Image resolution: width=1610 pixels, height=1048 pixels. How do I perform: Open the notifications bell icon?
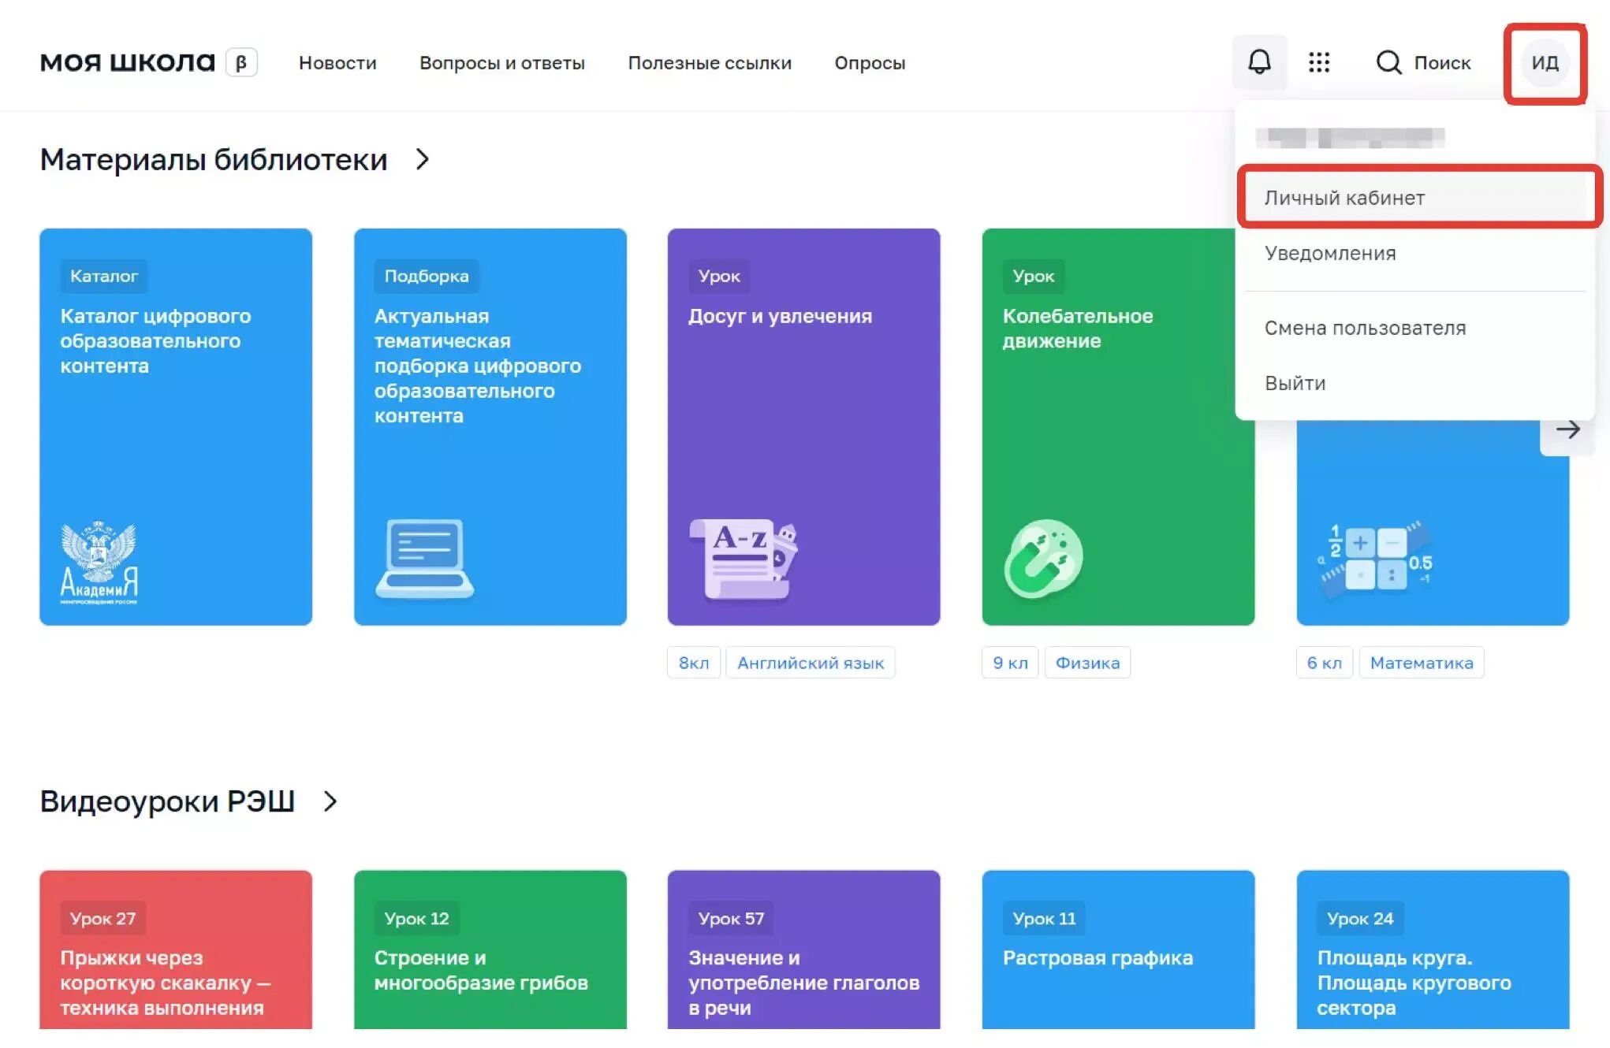pyautogui.click(x=1259, y=62)
